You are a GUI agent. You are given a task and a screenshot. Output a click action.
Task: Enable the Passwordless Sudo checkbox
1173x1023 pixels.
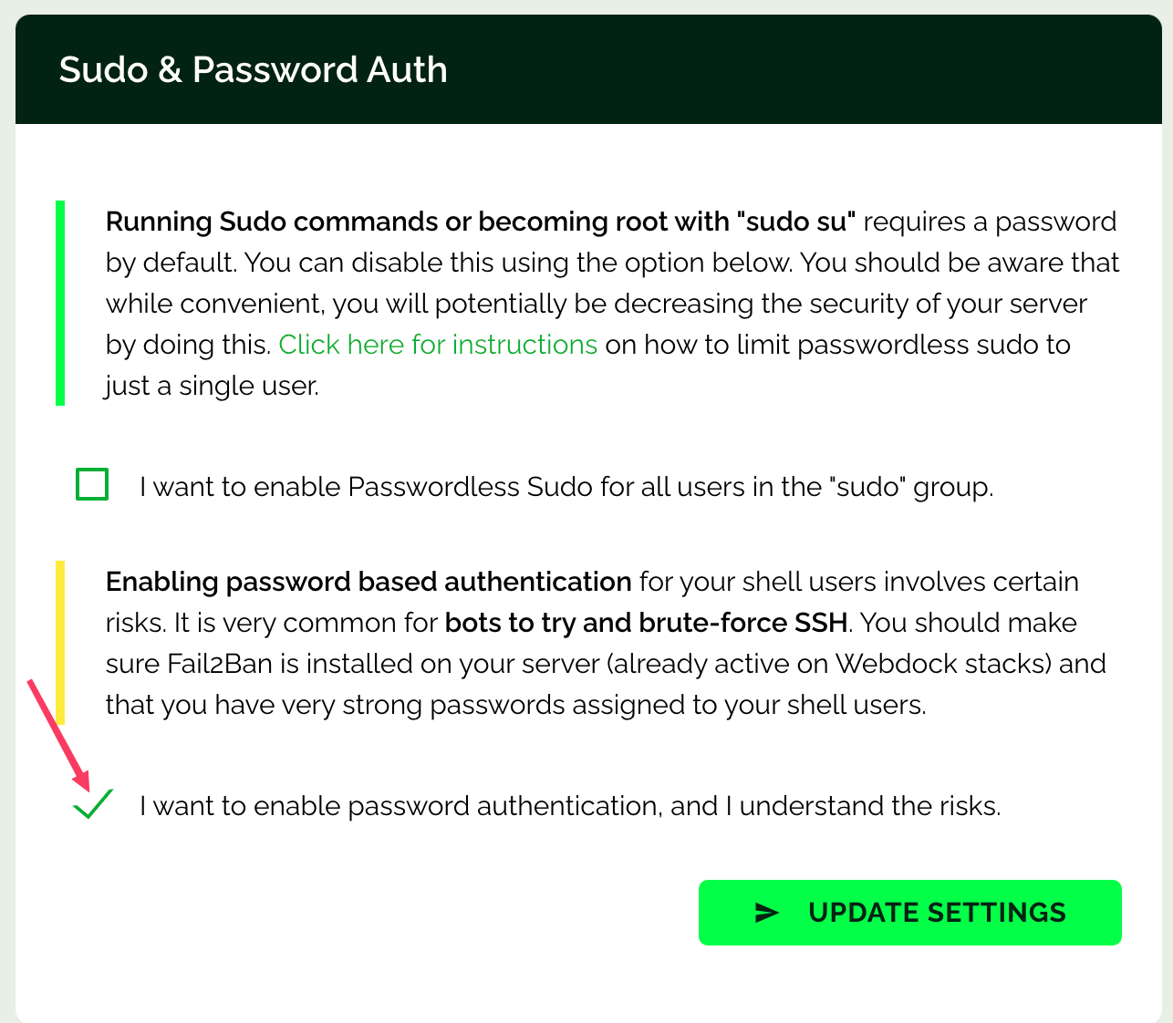pos(92,485)
